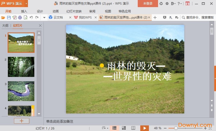Open the 视图 ribbon tab

click(x=108, y=11)
